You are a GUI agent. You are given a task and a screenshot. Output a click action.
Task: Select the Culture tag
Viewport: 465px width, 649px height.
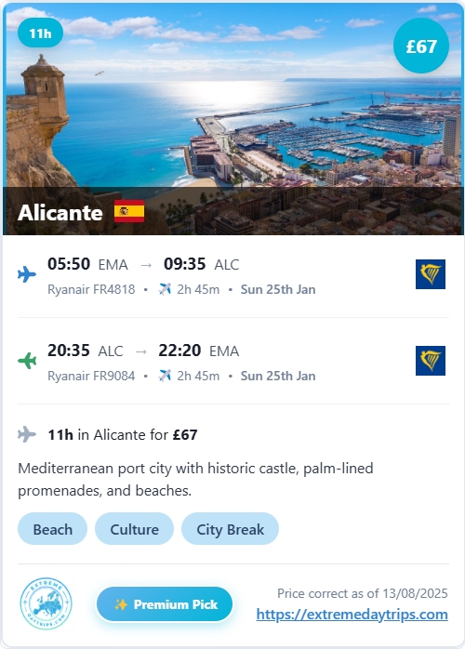134,529
